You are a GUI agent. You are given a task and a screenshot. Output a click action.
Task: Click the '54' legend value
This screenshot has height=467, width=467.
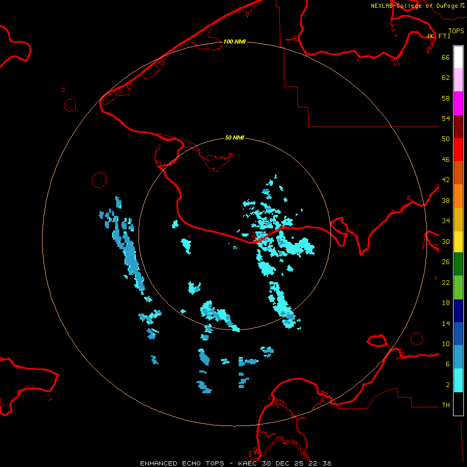446,118
